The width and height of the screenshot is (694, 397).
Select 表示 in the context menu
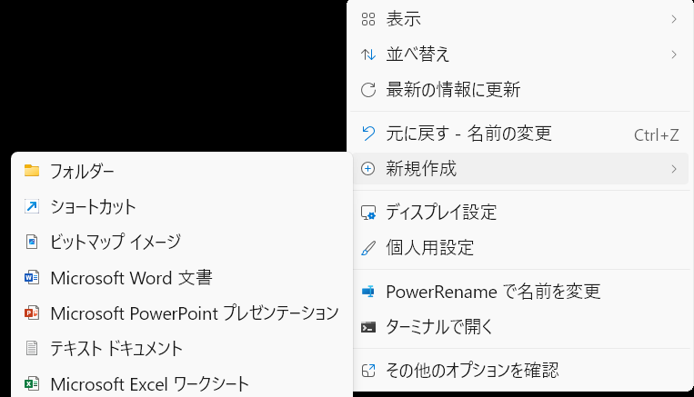[520, 19]
